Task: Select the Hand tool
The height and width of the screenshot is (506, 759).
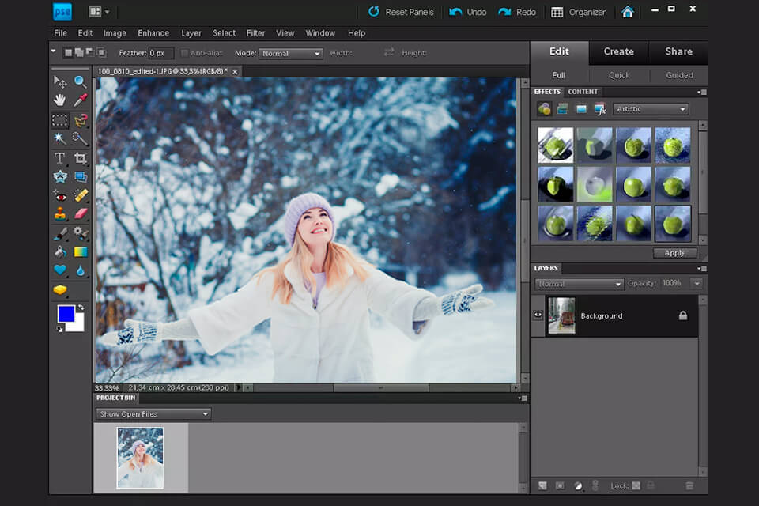Action: [60, 100]
